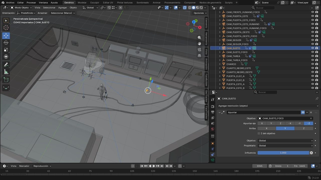The image size is (321, 180).
Task: Activate the 3D Cursor tool
Action: (6, 28)
